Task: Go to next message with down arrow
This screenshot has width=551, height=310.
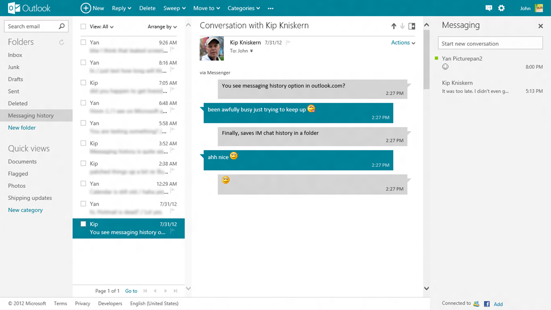Action: [402, 26]
